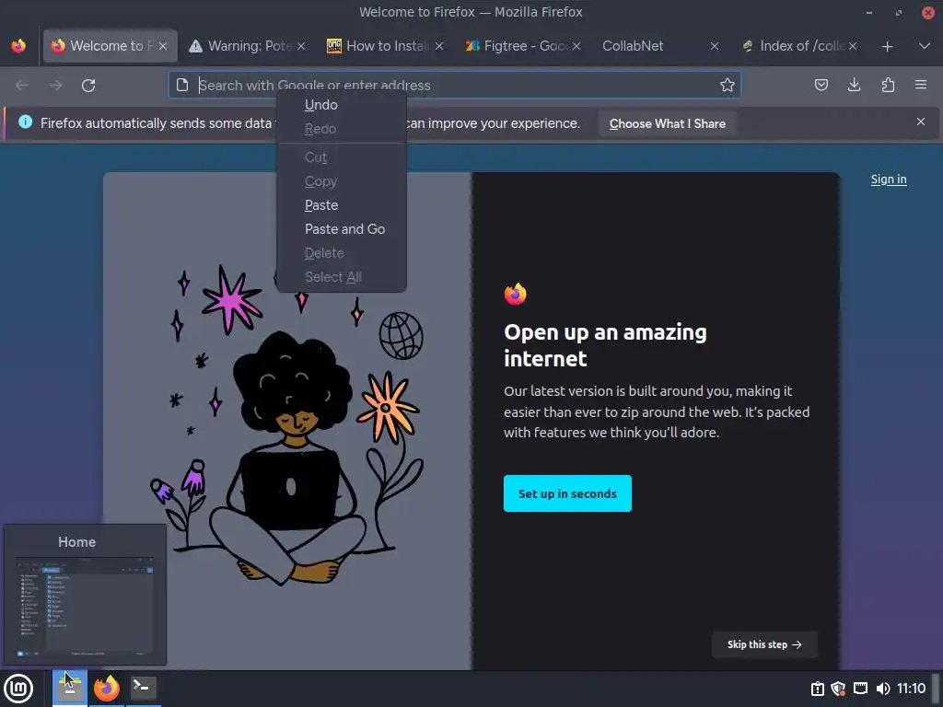The width and height of the screenshot is (943, 707).
Task: Open the volume tray icon
Action: point(883,689)
